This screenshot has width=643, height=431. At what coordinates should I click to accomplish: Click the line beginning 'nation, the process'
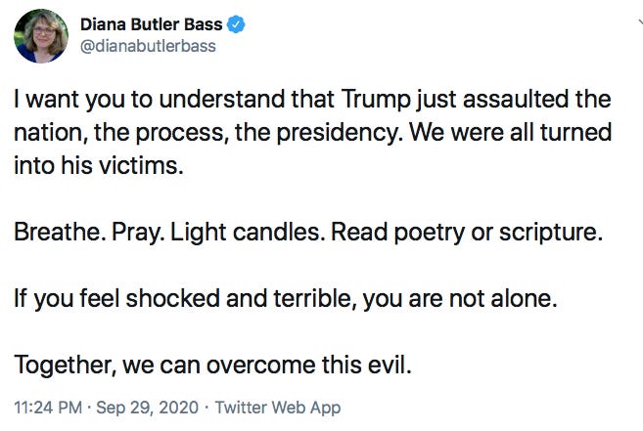click(x=313, y=133)
